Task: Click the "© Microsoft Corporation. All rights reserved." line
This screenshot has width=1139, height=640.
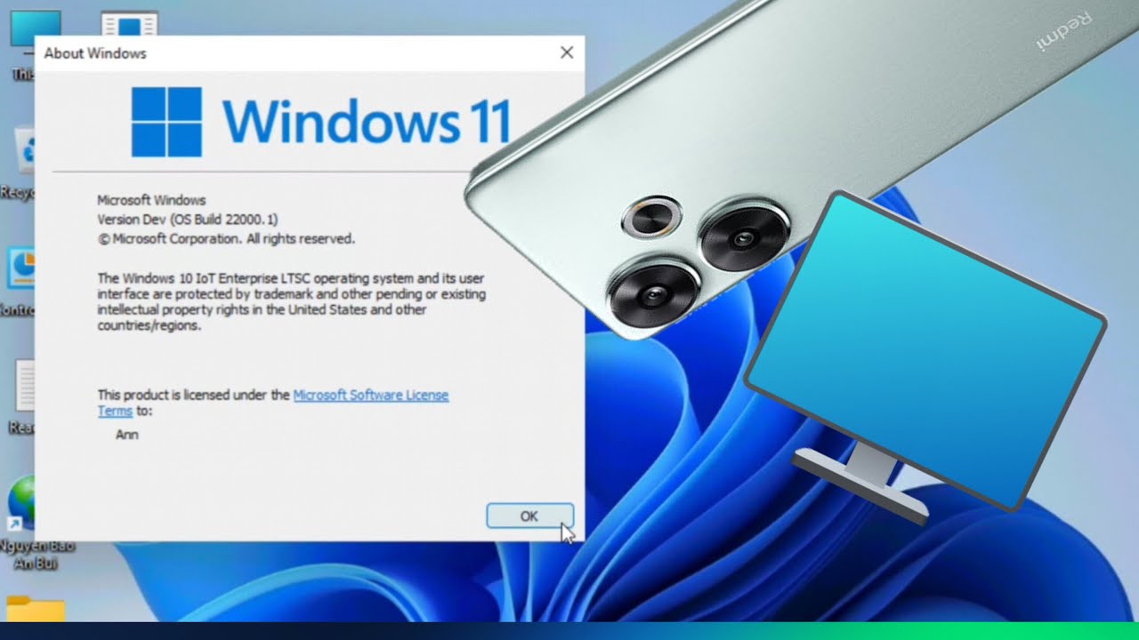Action: click(x=226, y=239)
